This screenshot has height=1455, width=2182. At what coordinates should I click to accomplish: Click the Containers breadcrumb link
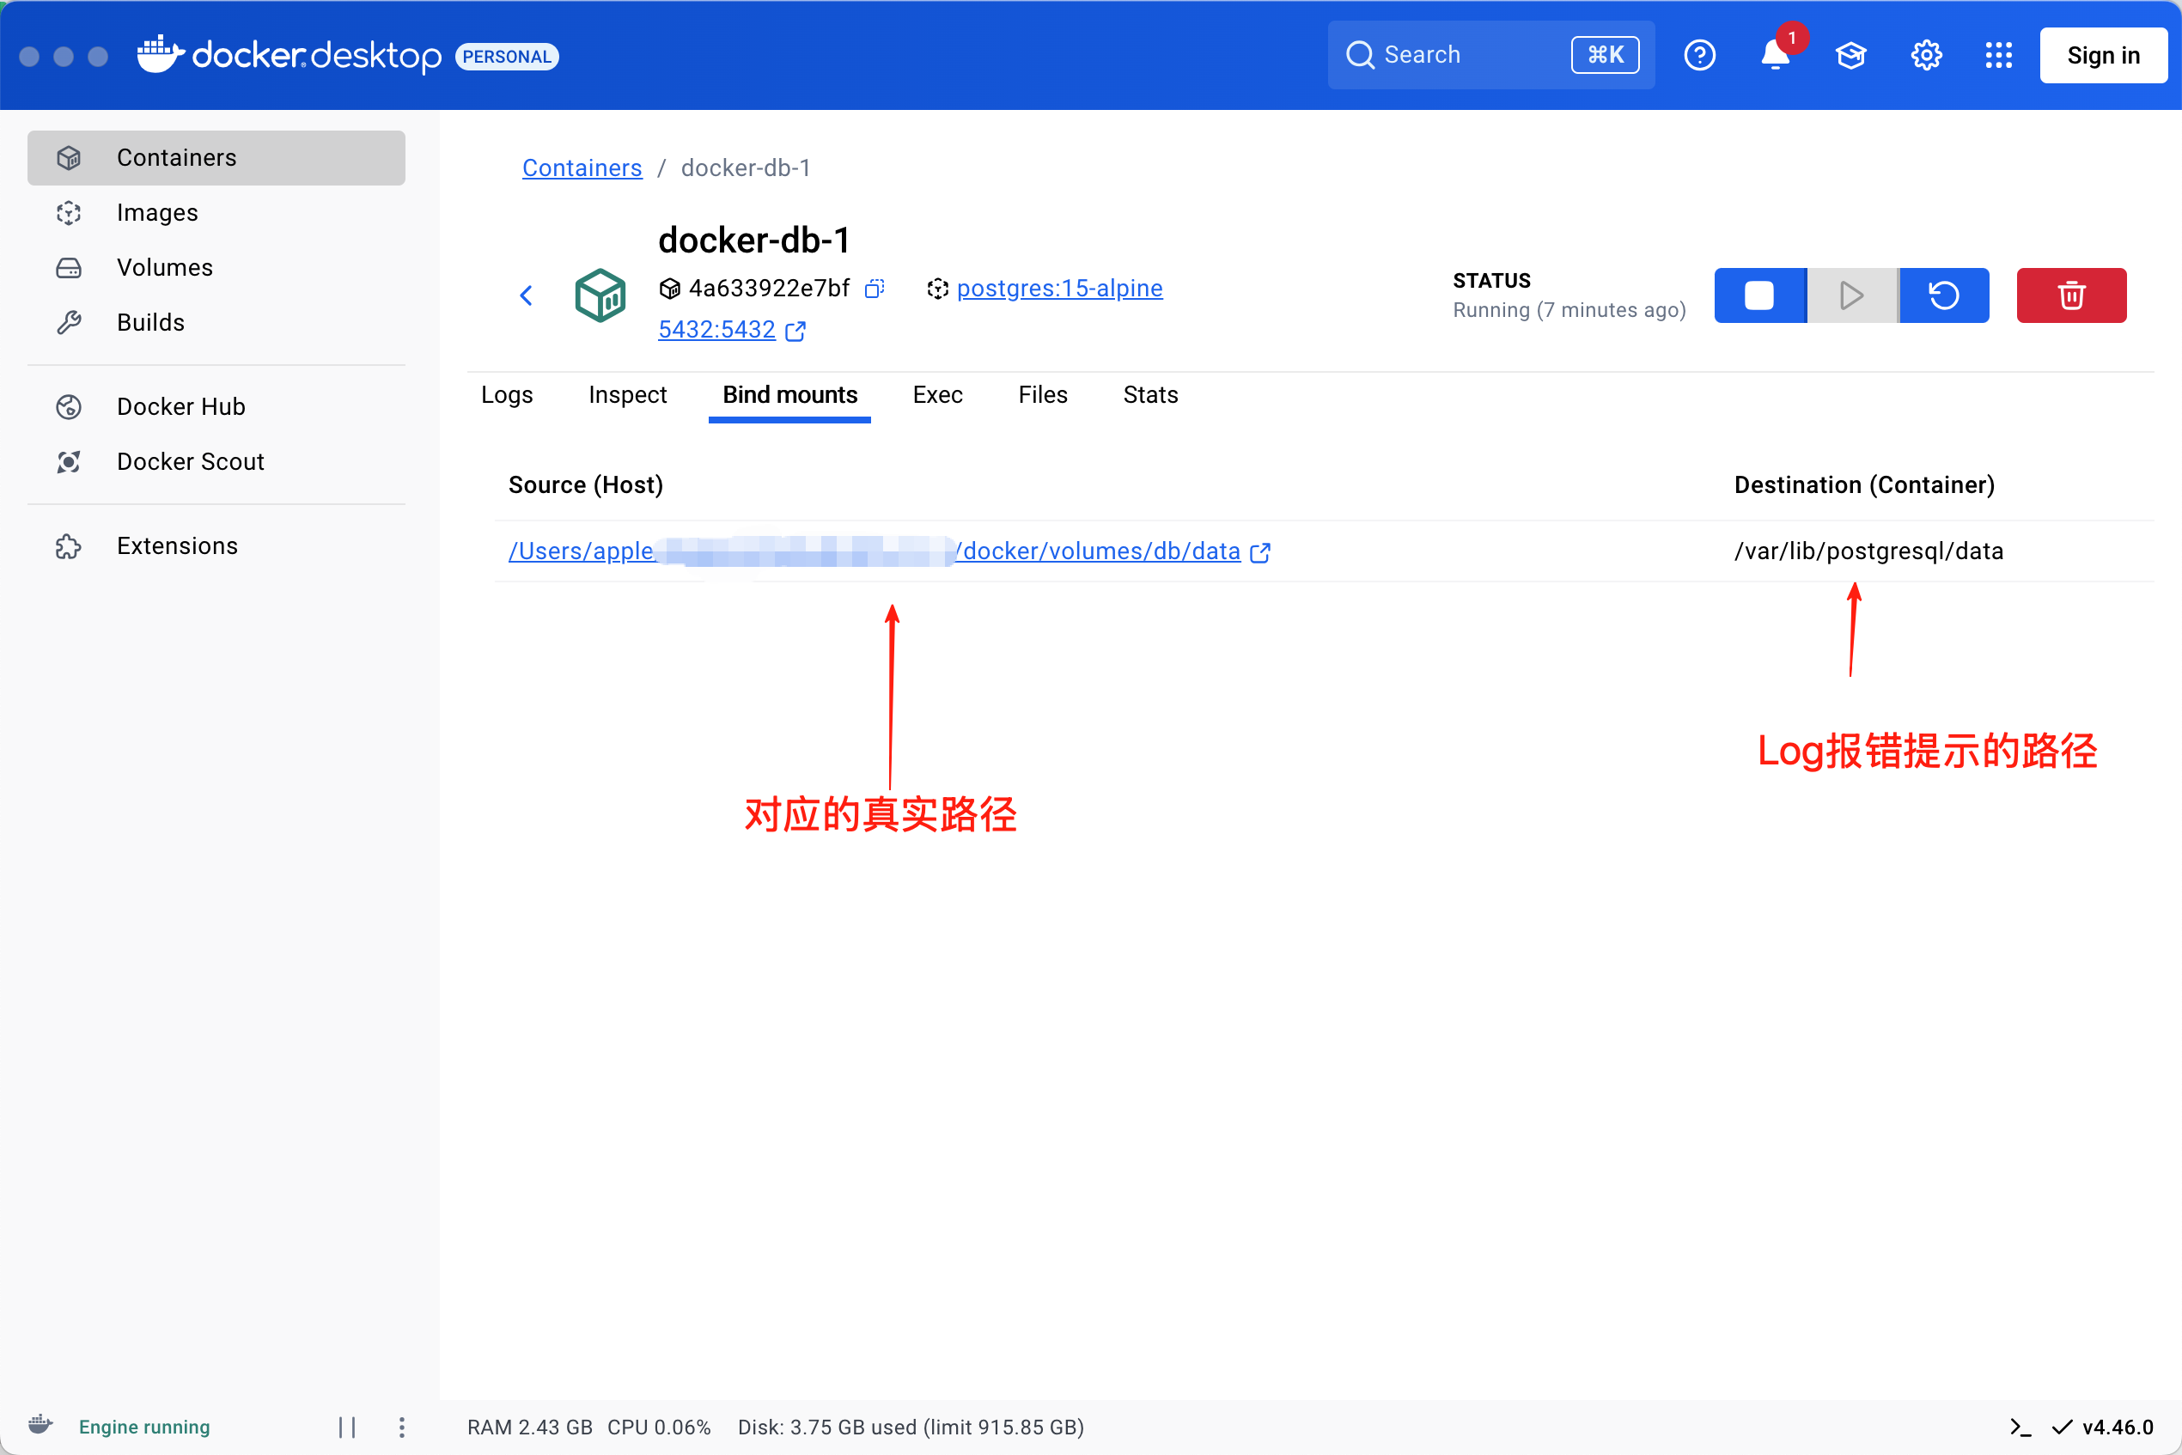coord(582,168)
